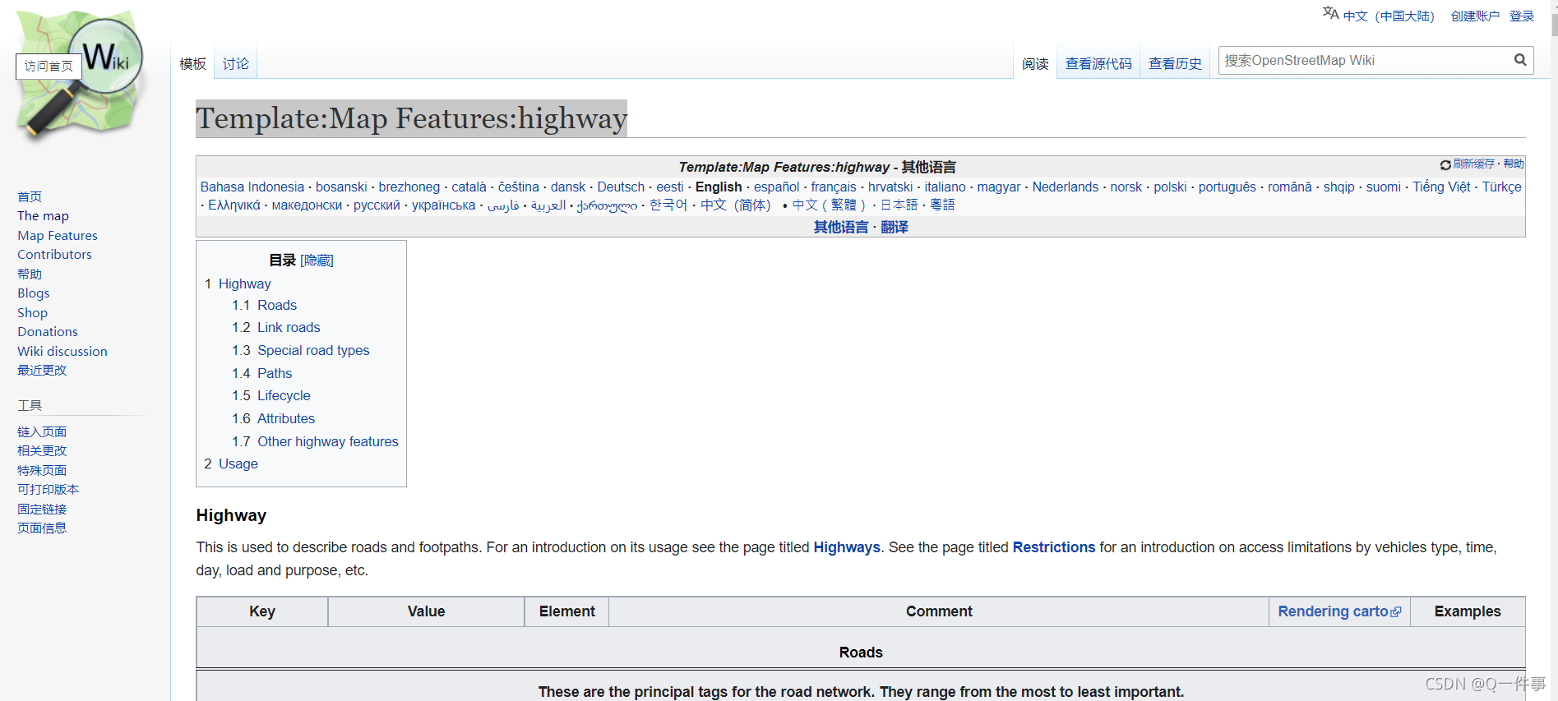
Task: Go to 首页 in the sidebar
Action: (x=30, y=196)
